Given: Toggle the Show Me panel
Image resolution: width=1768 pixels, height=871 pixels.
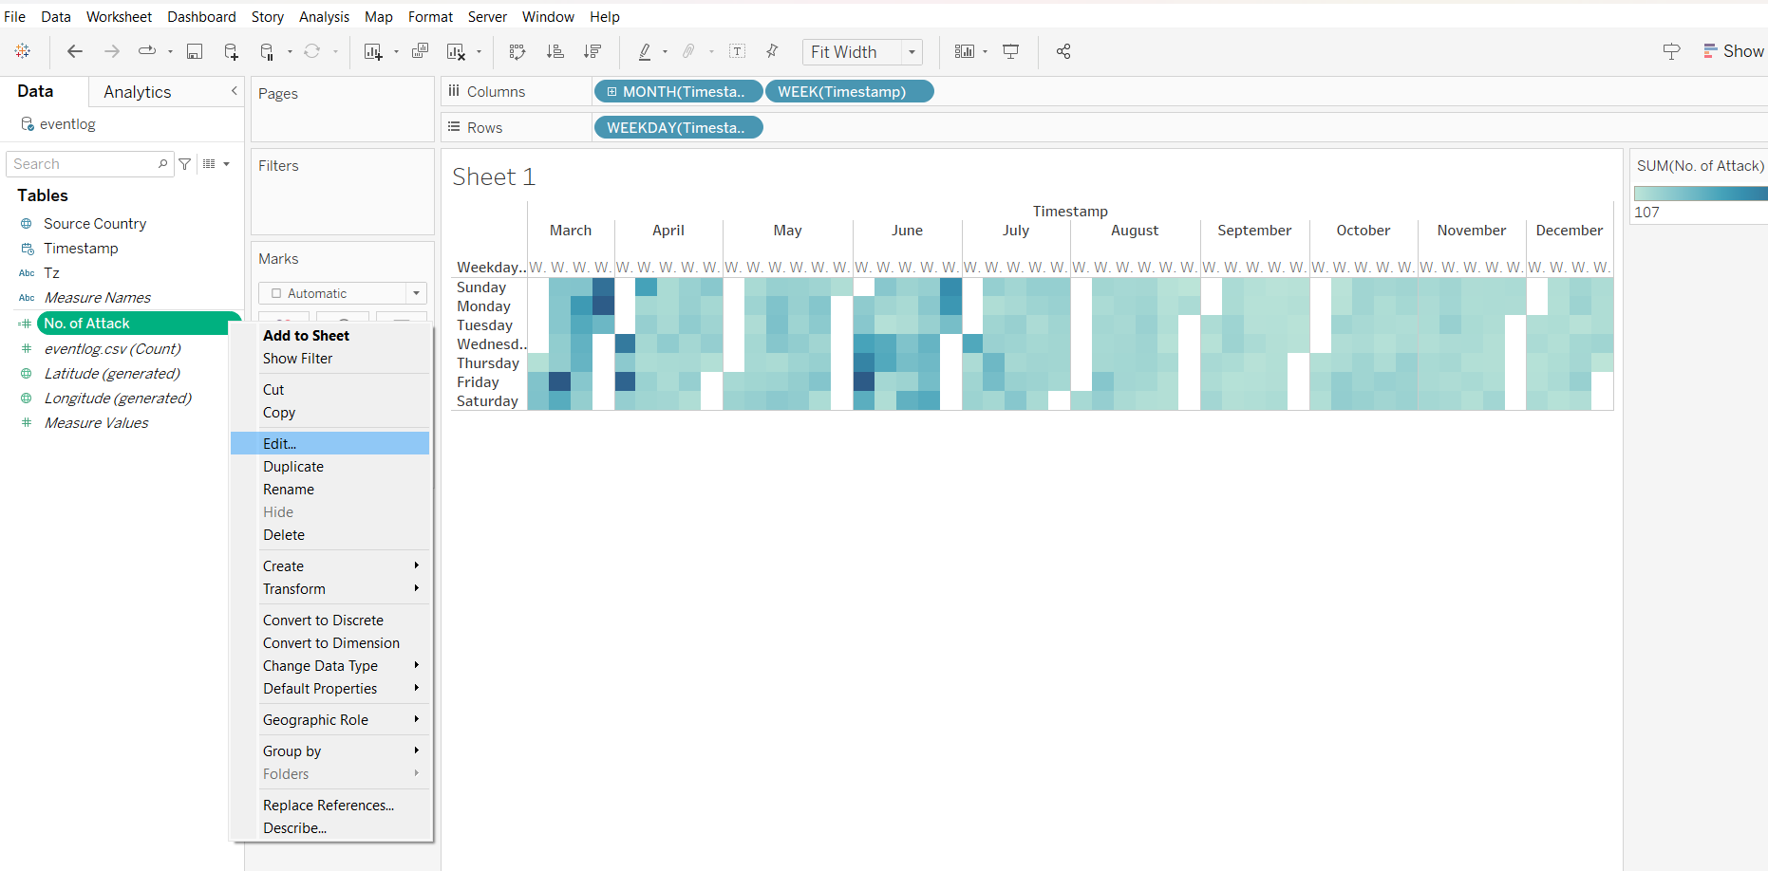Looking at the screenshot, I should pos(1734,52).
